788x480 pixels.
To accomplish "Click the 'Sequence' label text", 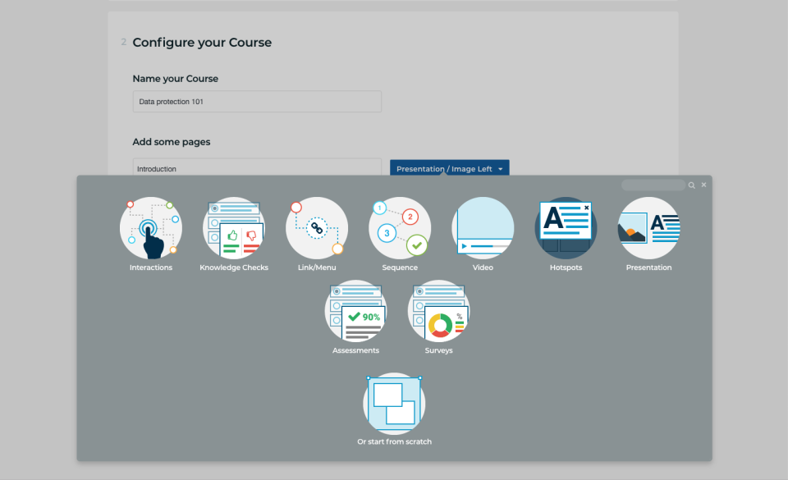I will 400,267.
